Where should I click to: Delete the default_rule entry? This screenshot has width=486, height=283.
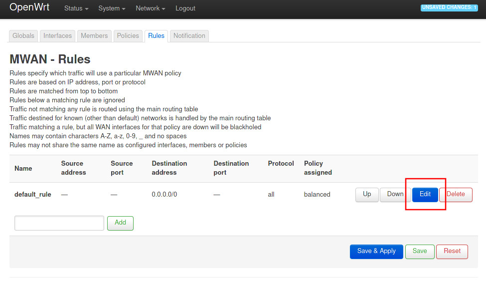point(456,195)
